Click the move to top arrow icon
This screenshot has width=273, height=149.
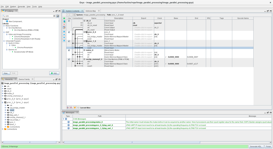click(64, 32)
